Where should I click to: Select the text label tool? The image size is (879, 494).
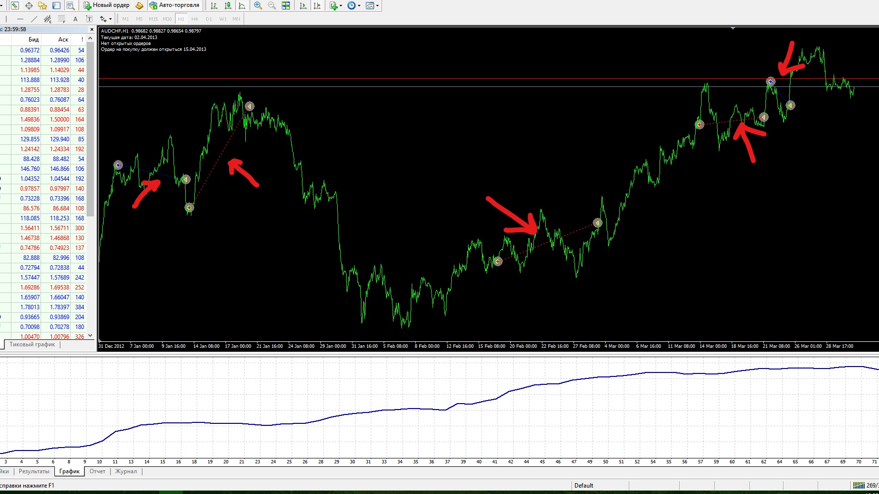pos(89,19)
